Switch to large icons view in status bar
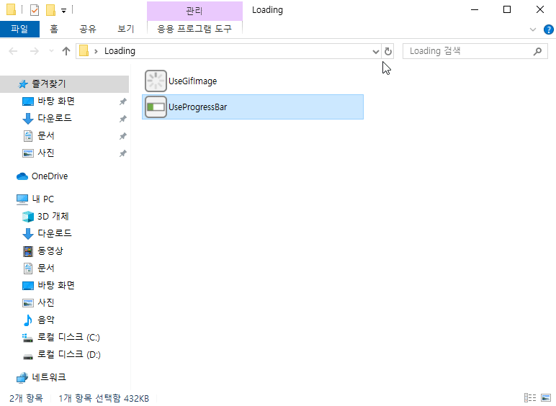556x406 pixels. tap(546, 398)
